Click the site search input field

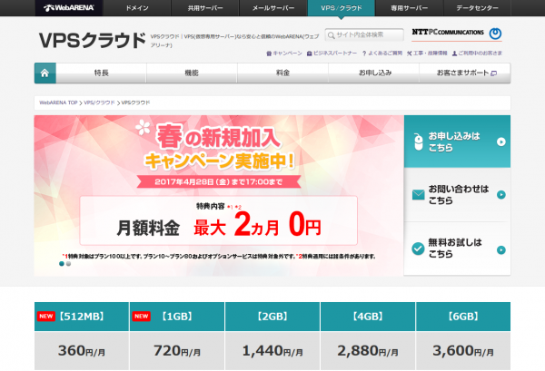[x=364, y=34]
